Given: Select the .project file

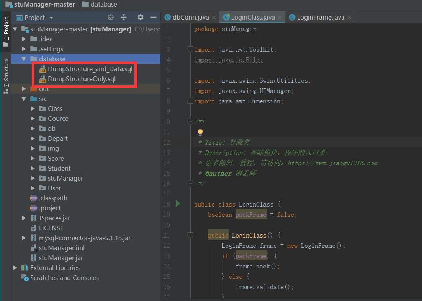Looking at the screenshot, I should (x=50, y=208).
